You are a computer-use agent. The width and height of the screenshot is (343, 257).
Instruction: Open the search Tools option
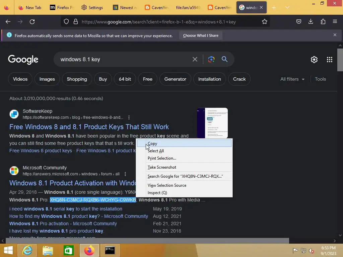coord(320,79)
